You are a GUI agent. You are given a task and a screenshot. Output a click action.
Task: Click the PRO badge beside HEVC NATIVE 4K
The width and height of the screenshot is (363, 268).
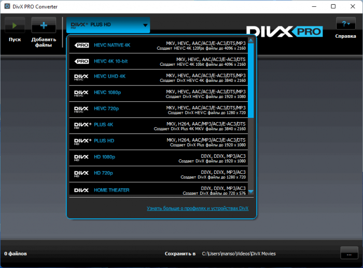click(81, 46)
